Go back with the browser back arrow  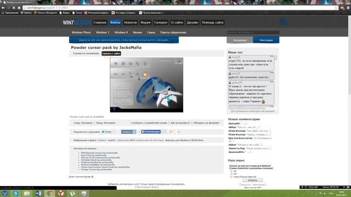pyautogui.click(x=3, y=8)
